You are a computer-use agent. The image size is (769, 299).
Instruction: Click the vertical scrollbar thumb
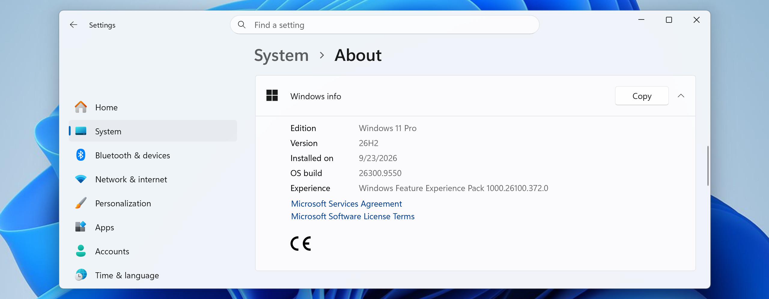coord(708,166)
